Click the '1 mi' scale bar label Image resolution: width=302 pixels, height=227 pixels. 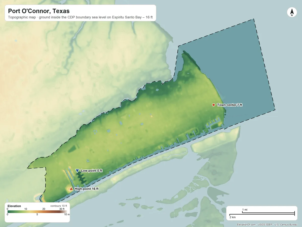click(245, 210)
